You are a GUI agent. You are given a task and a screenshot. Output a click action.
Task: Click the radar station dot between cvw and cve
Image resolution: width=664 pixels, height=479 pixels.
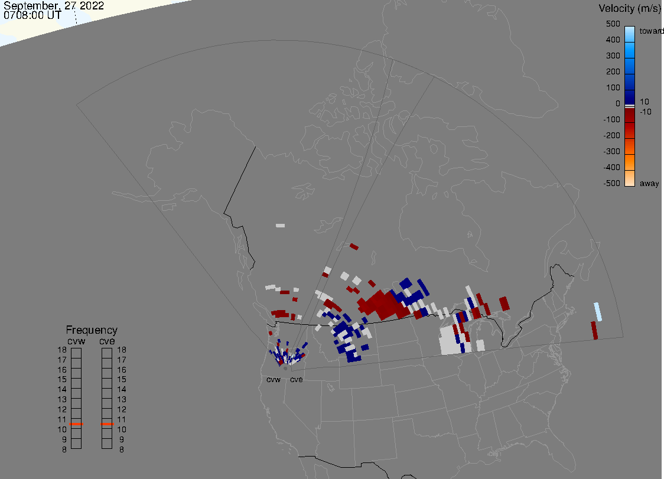[x=285, y=369]
